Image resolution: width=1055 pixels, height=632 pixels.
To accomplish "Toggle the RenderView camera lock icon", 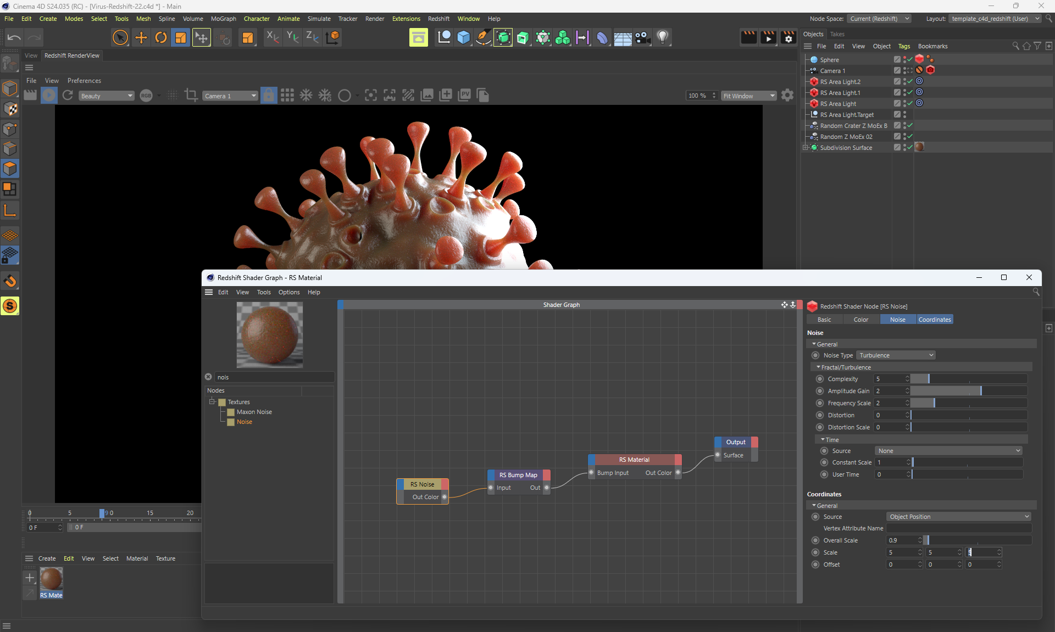I will (x=268, y=96).
